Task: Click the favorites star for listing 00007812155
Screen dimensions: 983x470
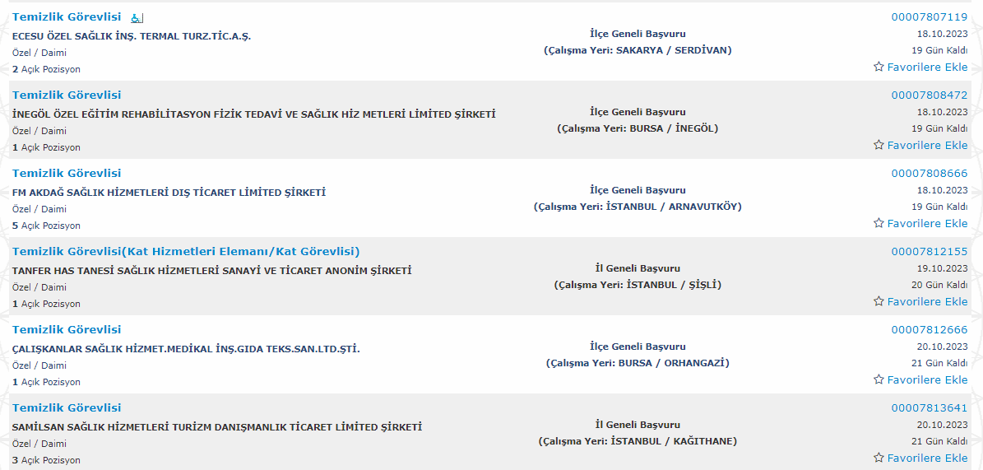Action: 879,301
